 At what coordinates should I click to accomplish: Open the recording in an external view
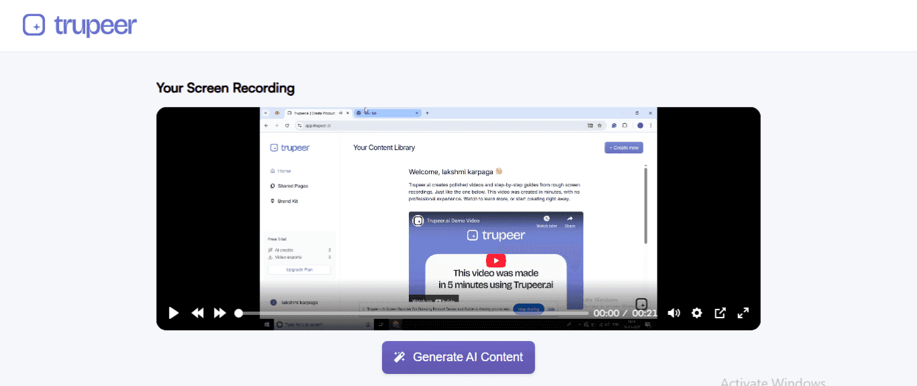tap(719, 313)
